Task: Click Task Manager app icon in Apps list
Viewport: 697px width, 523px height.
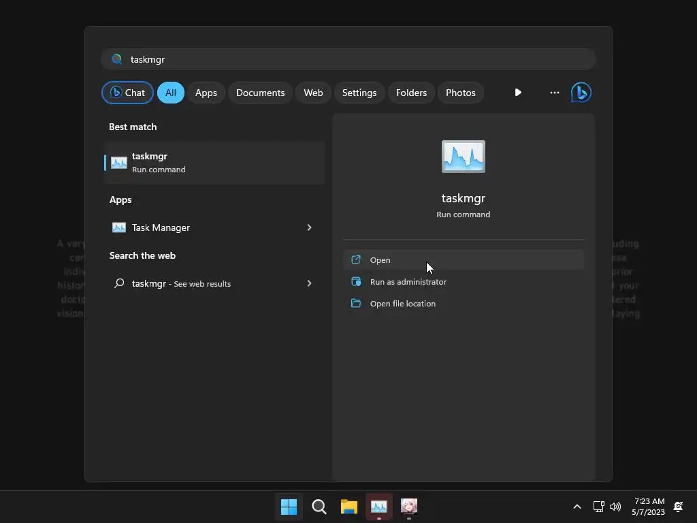Action: coord(118,227)
